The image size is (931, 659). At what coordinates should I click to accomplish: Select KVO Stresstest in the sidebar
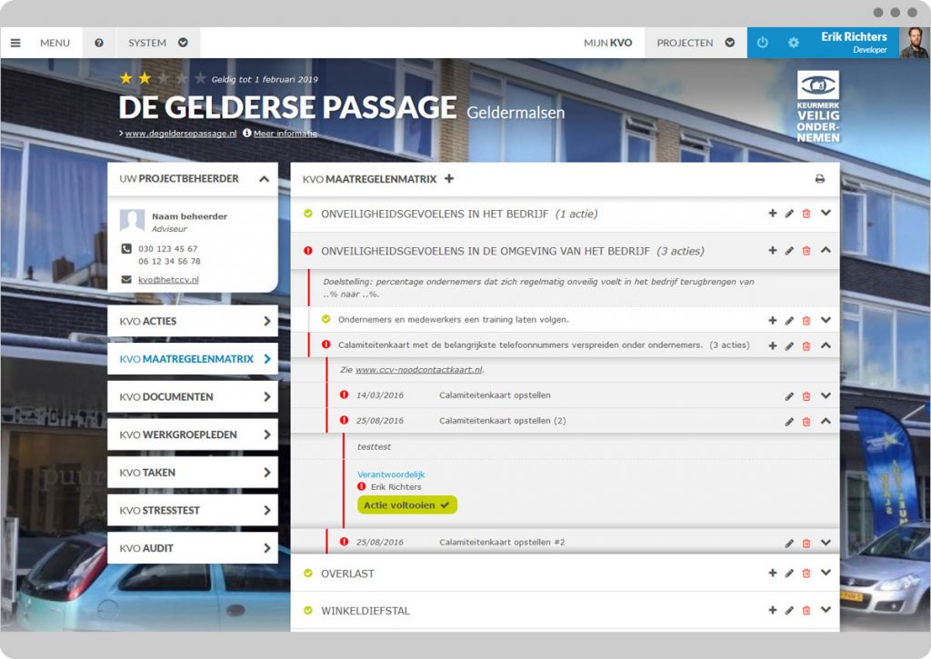pyautogui.click(x=192, y=510)
